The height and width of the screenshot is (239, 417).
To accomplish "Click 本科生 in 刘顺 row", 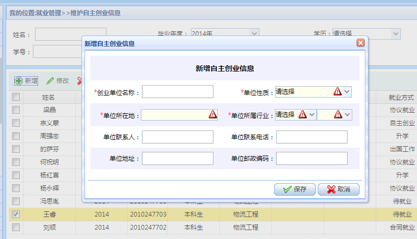I will point(194,228).
